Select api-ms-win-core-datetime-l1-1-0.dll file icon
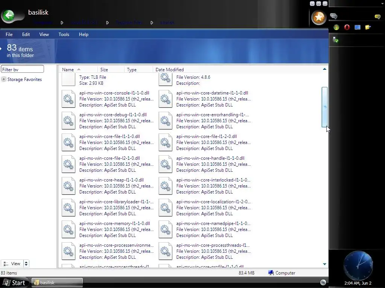This screenshot has height=288, width=385. (165, 99)
